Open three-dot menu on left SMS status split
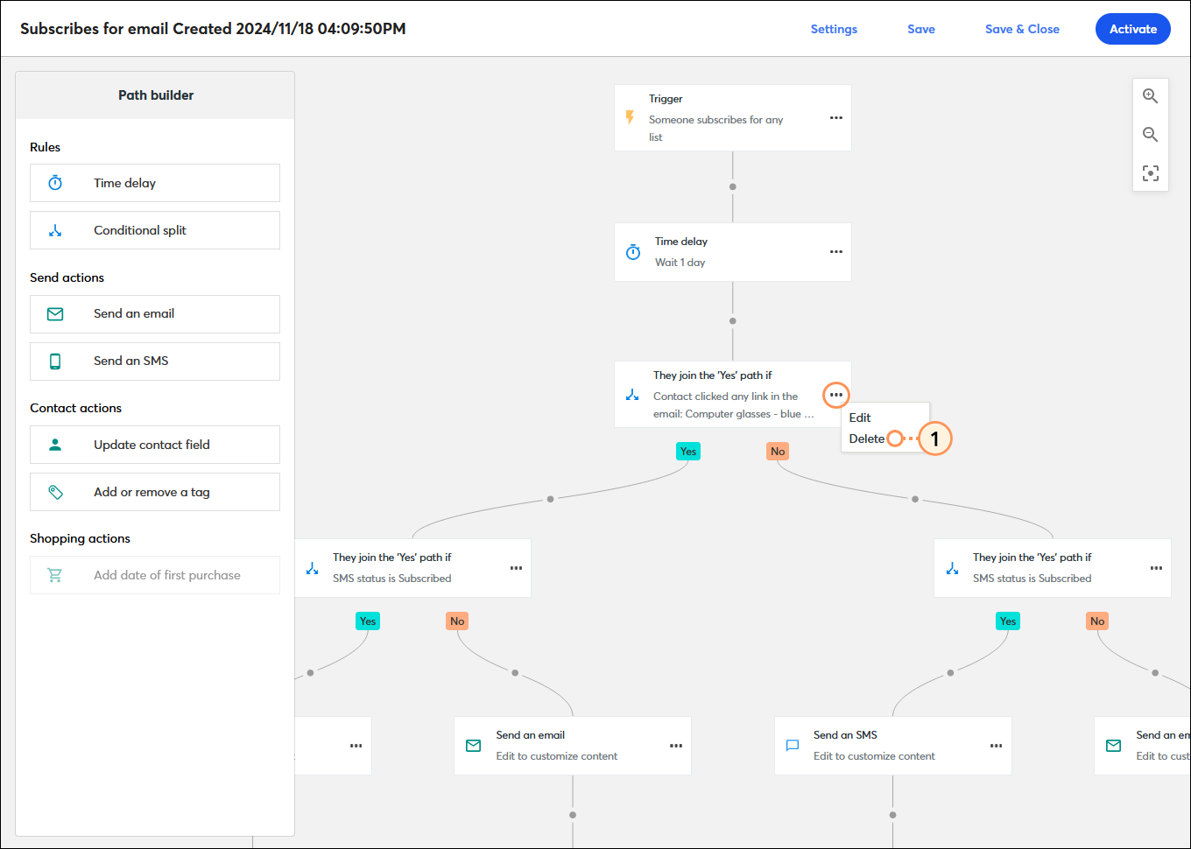Image resolution: width=1191 pixels, height=849 pixels. click(517, 568)
